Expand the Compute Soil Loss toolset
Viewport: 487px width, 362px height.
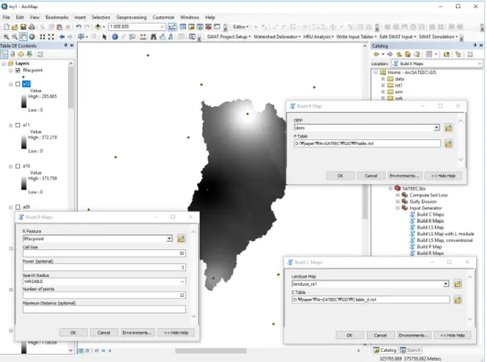397,195
